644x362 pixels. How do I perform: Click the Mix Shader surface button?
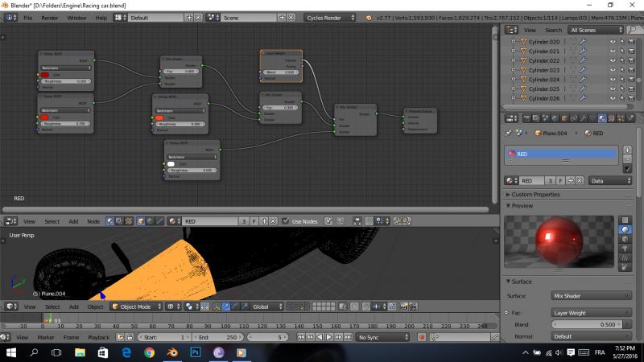click(x=592, y=296)
